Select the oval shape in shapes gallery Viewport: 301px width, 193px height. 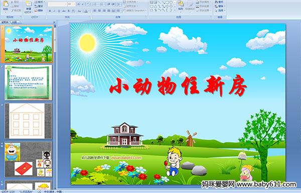tap(171, 3)
